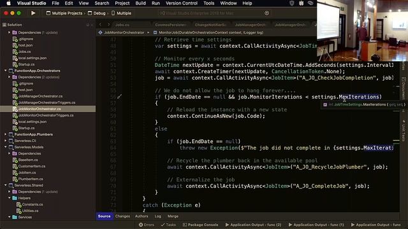Open Application Output - func (1) pad
This screenshot has height=229, width=408.
pos(316,225)
